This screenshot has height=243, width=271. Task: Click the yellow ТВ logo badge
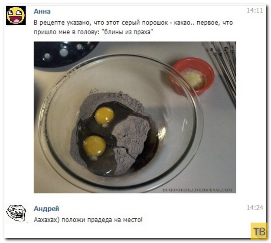pyautogui.click(x=258, y=231)
